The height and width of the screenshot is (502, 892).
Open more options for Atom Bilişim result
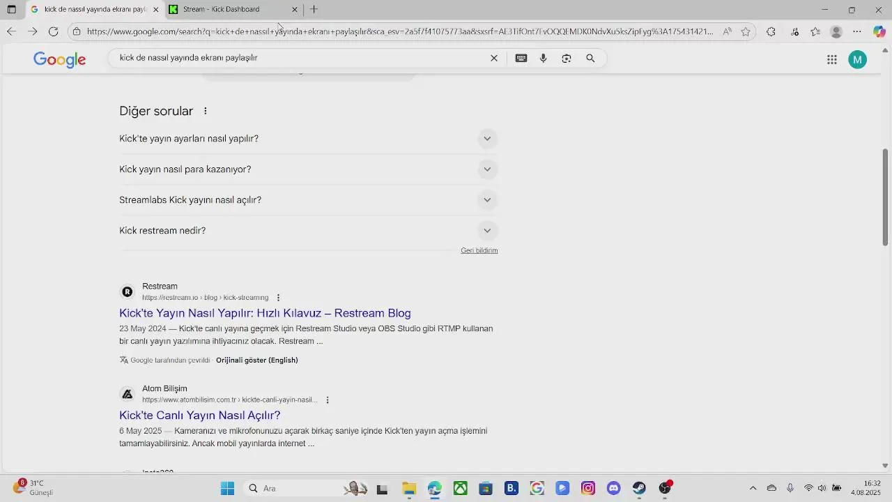[x=327, y=400]
